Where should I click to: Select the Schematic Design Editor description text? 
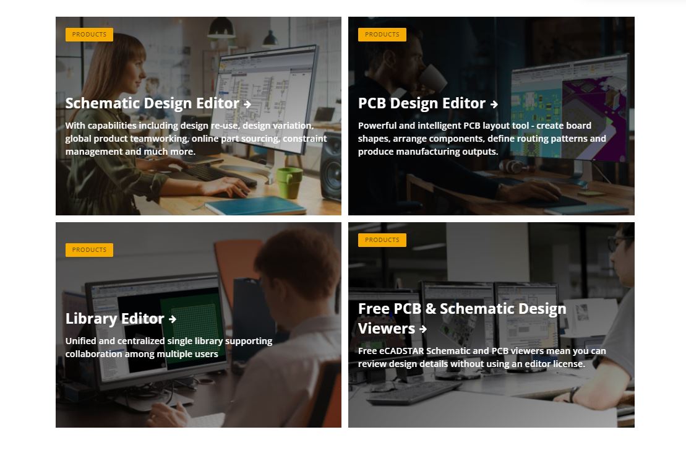tap(196, 139)
